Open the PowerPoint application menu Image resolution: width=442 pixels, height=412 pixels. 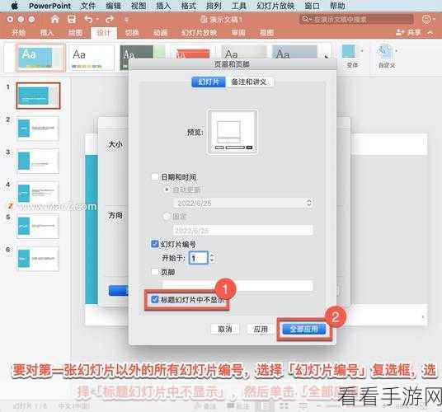(50, 6)
